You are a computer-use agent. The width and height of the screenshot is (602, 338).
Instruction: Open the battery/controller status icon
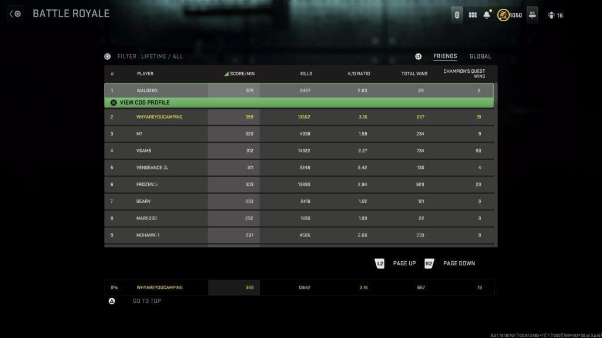coord(457,15)
